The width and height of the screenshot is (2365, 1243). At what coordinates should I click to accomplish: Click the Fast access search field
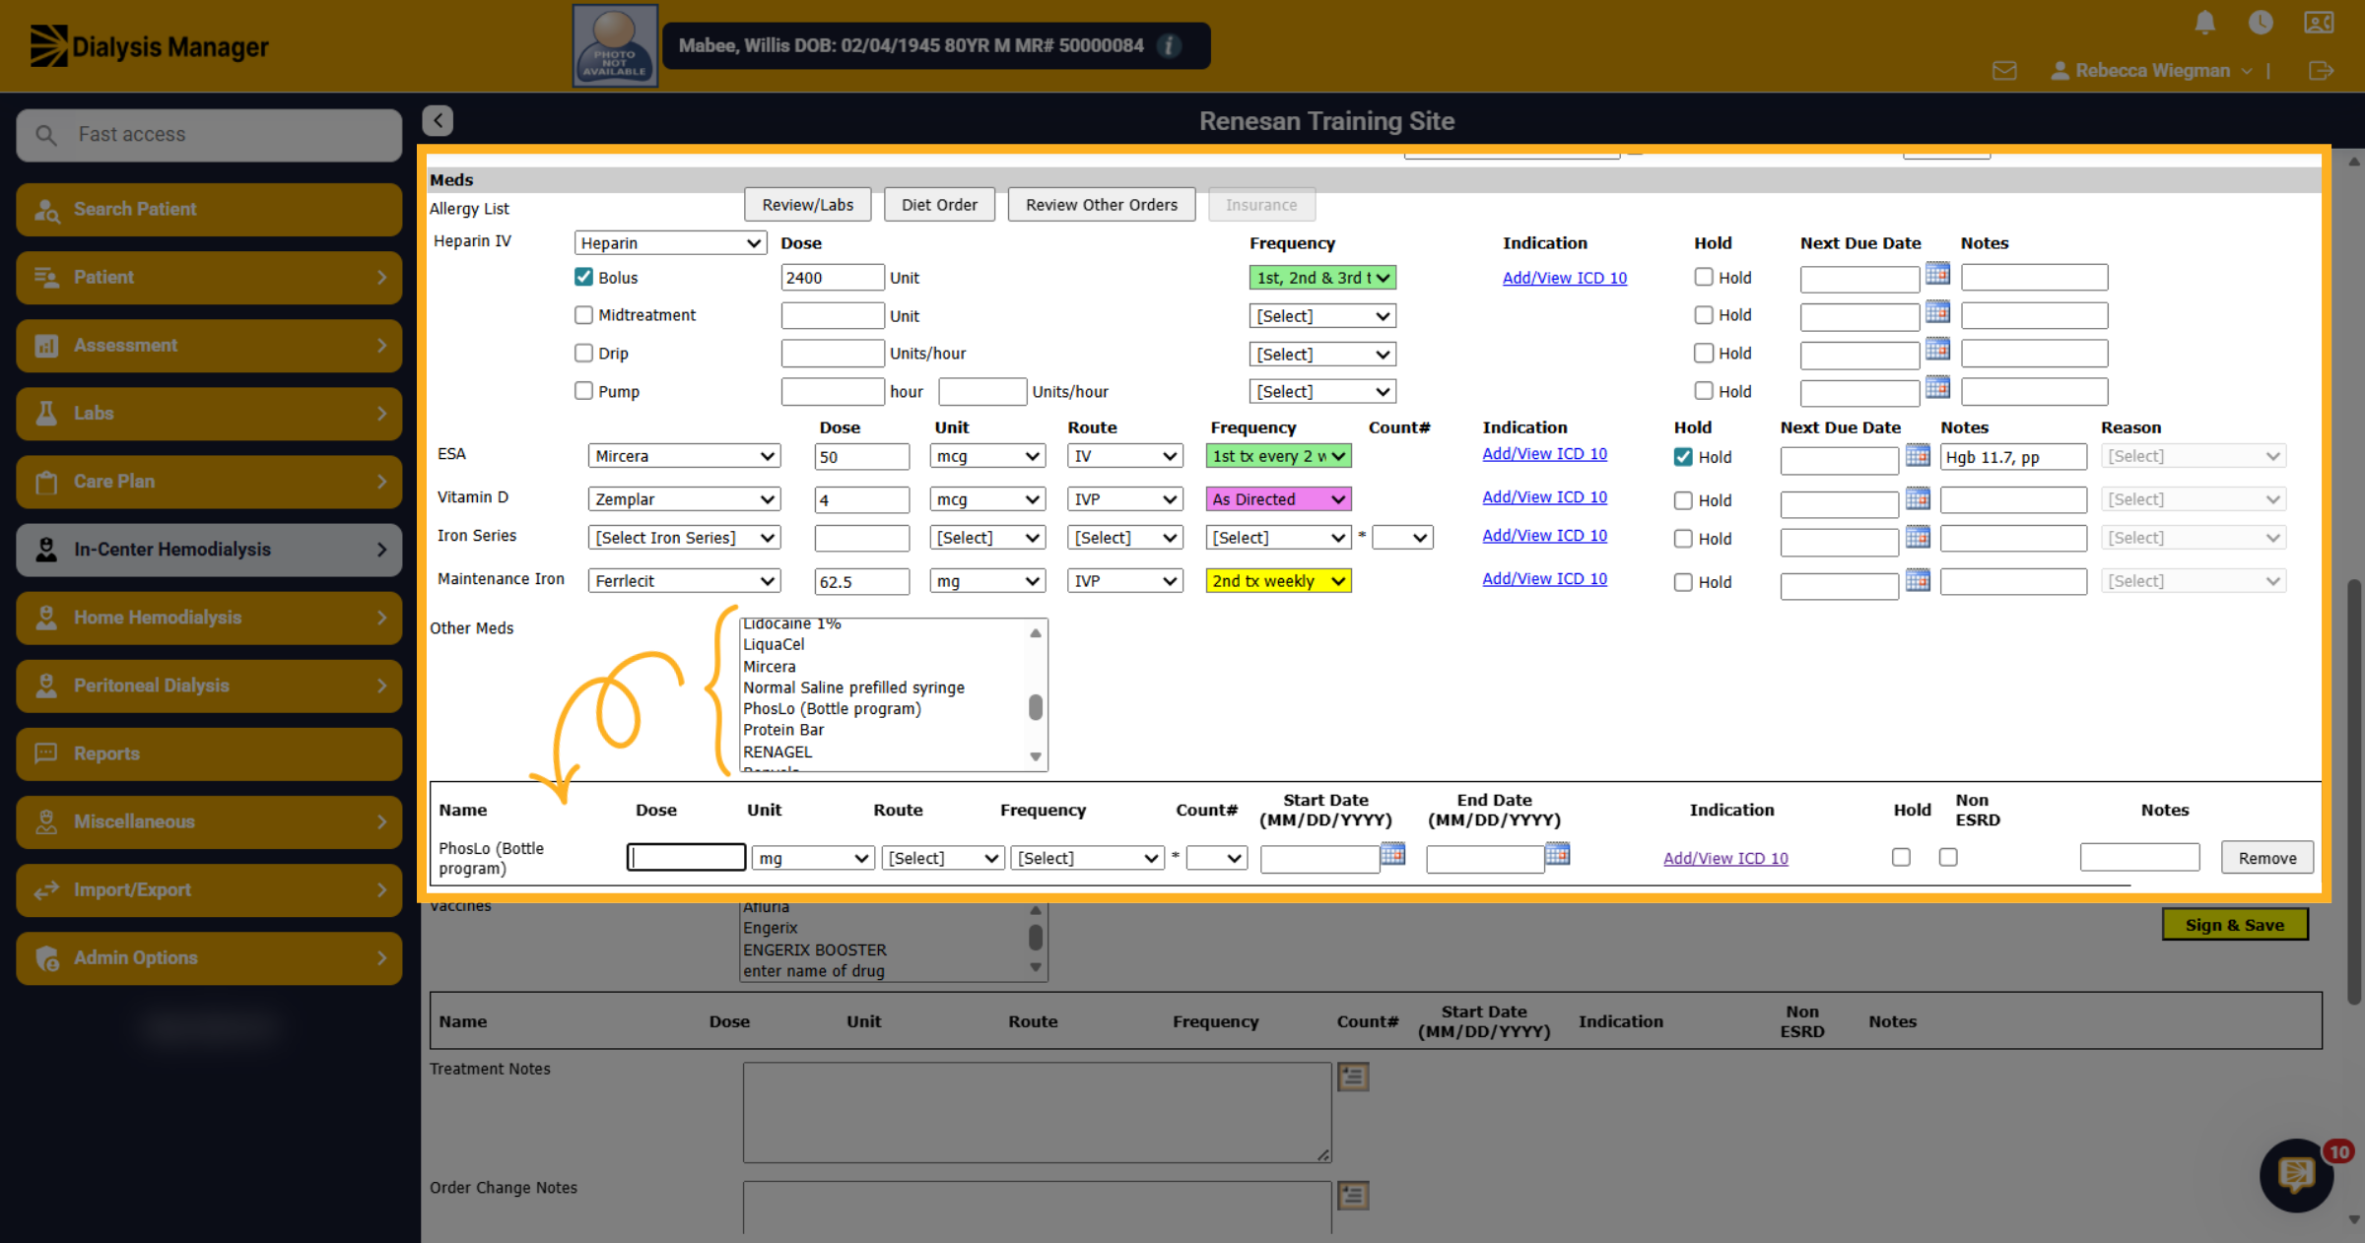coord(209,135)
